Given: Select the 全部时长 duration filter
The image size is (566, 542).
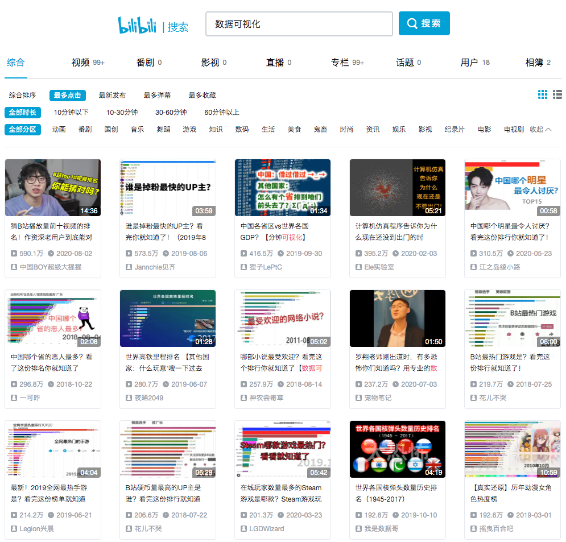Looking at the screenshot, I should 22,112.
